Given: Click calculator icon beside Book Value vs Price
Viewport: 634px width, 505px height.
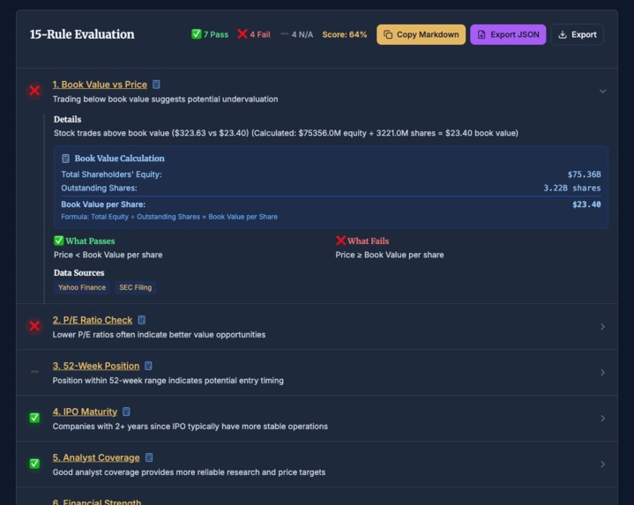Looking at the screenshot, I should 156,85.
